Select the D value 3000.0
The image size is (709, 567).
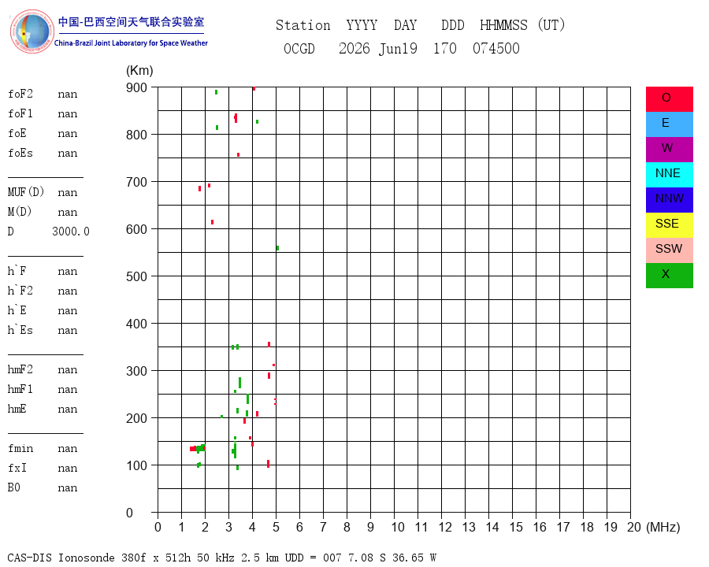(71, 232)
